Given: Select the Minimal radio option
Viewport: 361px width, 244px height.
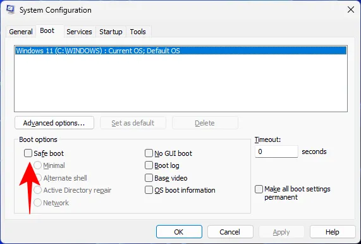Looking at the screenshot, I should 37,165.
